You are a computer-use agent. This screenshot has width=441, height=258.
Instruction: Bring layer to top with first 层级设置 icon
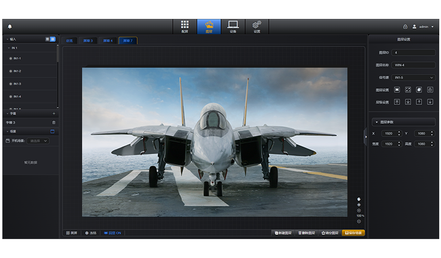coord(397,102)
